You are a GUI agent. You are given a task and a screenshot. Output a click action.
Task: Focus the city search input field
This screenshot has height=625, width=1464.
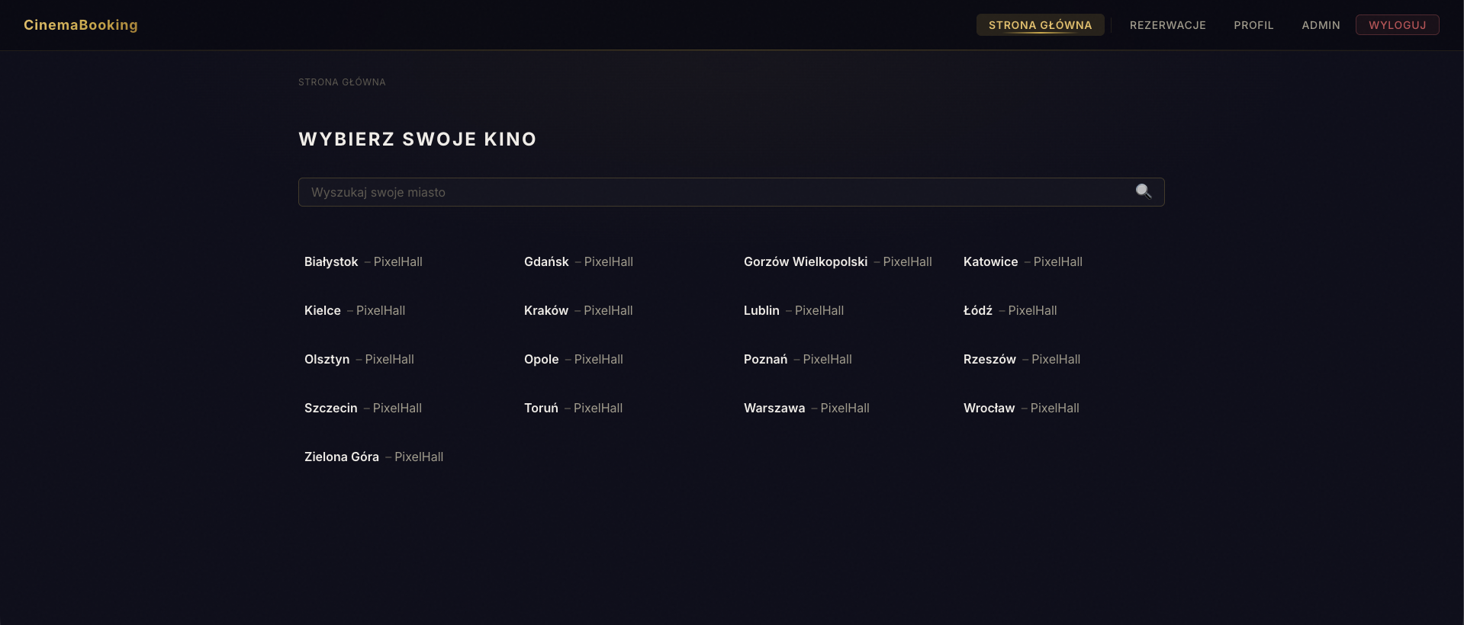pyautogui.click(x=717, y=192)
